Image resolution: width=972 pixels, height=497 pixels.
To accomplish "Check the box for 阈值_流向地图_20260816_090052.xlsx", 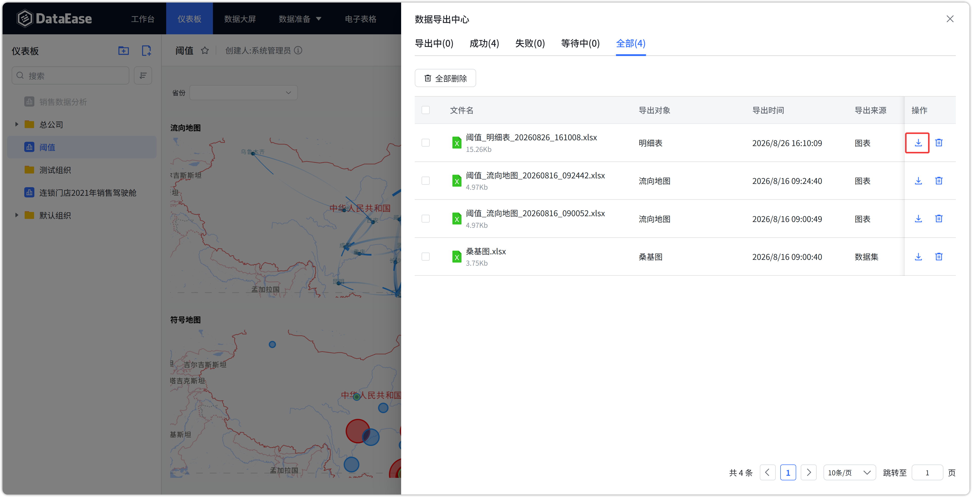I will coord(426,218).
